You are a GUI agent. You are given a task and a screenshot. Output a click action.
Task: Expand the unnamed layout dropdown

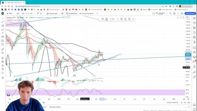pyautogui.click(x=167, y=14)
